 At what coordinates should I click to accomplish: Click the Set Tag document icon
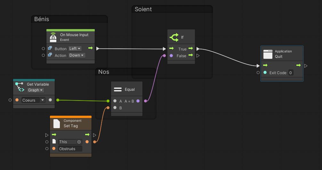[57, 123]
